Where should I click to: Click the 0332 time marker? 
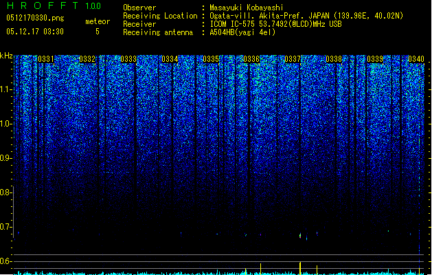[87, 59]
